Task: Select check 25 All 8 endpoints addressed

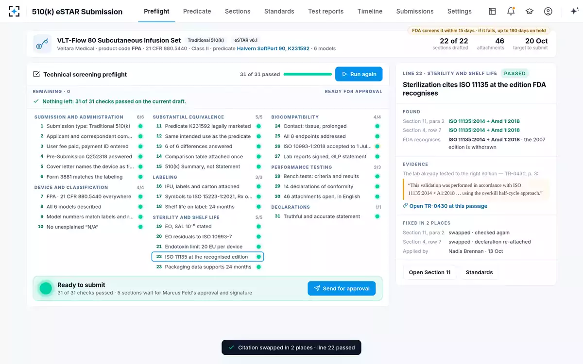Action: tap(326, 136)
